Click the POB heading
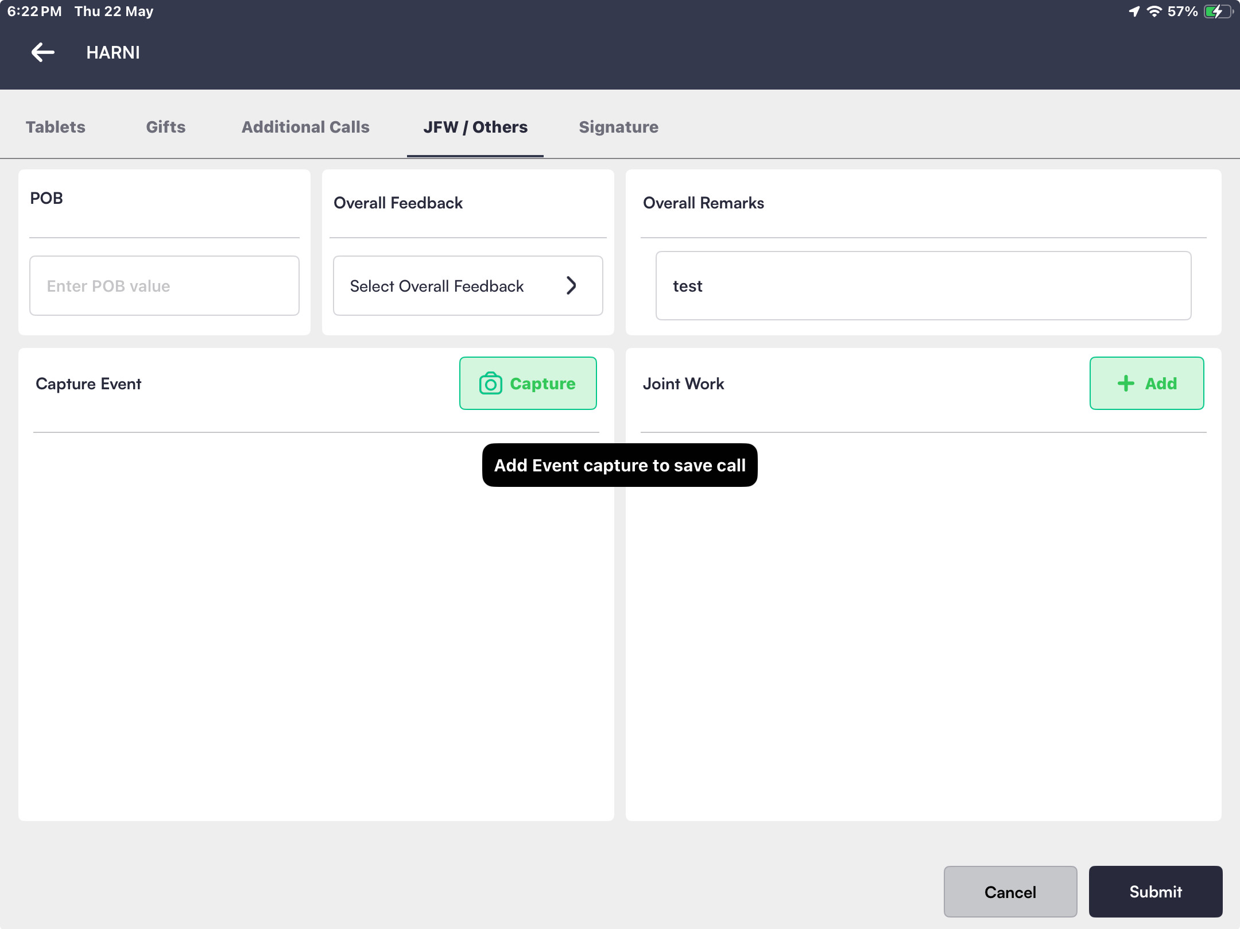This screenshot has width=1240, height=929. pos(46,198)
